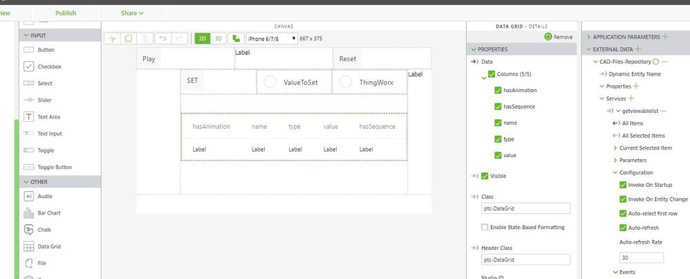Image resolution: width=690 pixels, height=279 pixels.
Task: Disable Invoke On Startup
Action: pyautogui.click(x=623, y=185)
